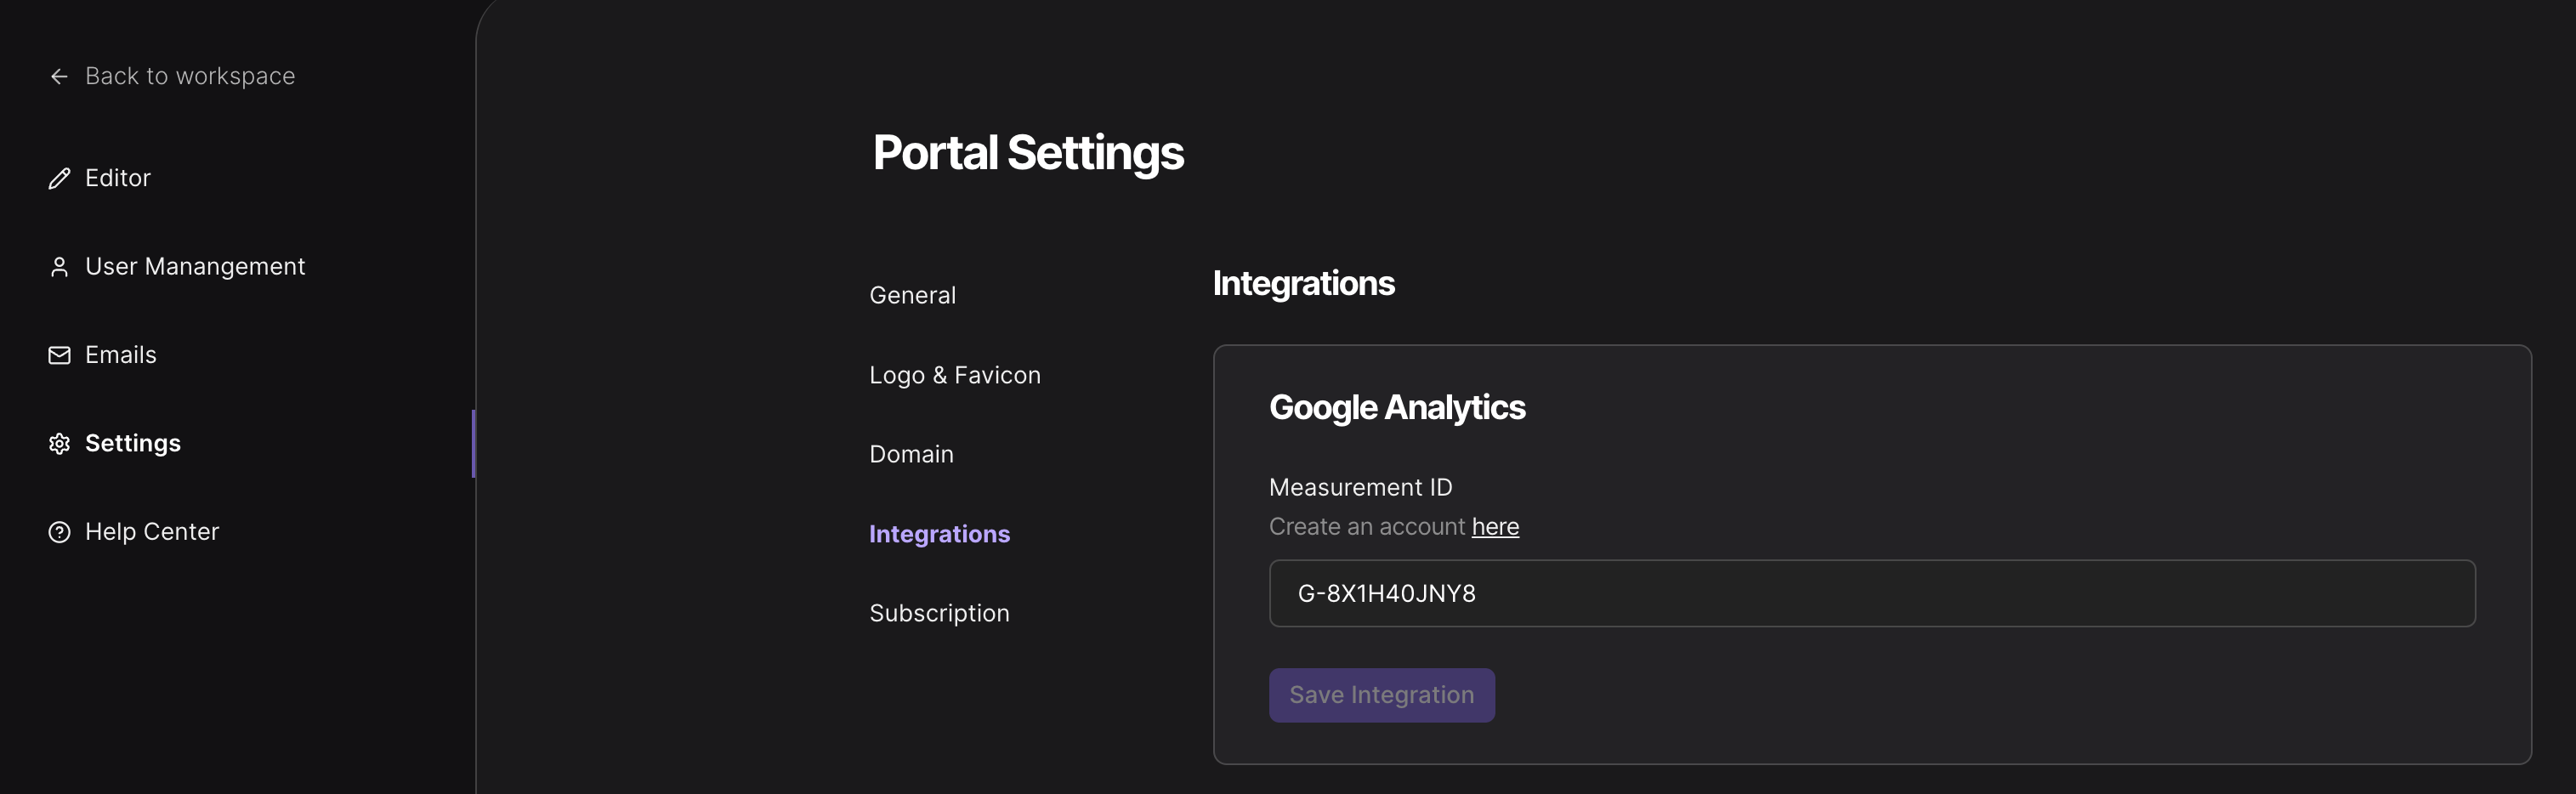Screen dimensions: 2576x794
Task: Follow the 'here' link to create an account
Action: point(1495,527)
